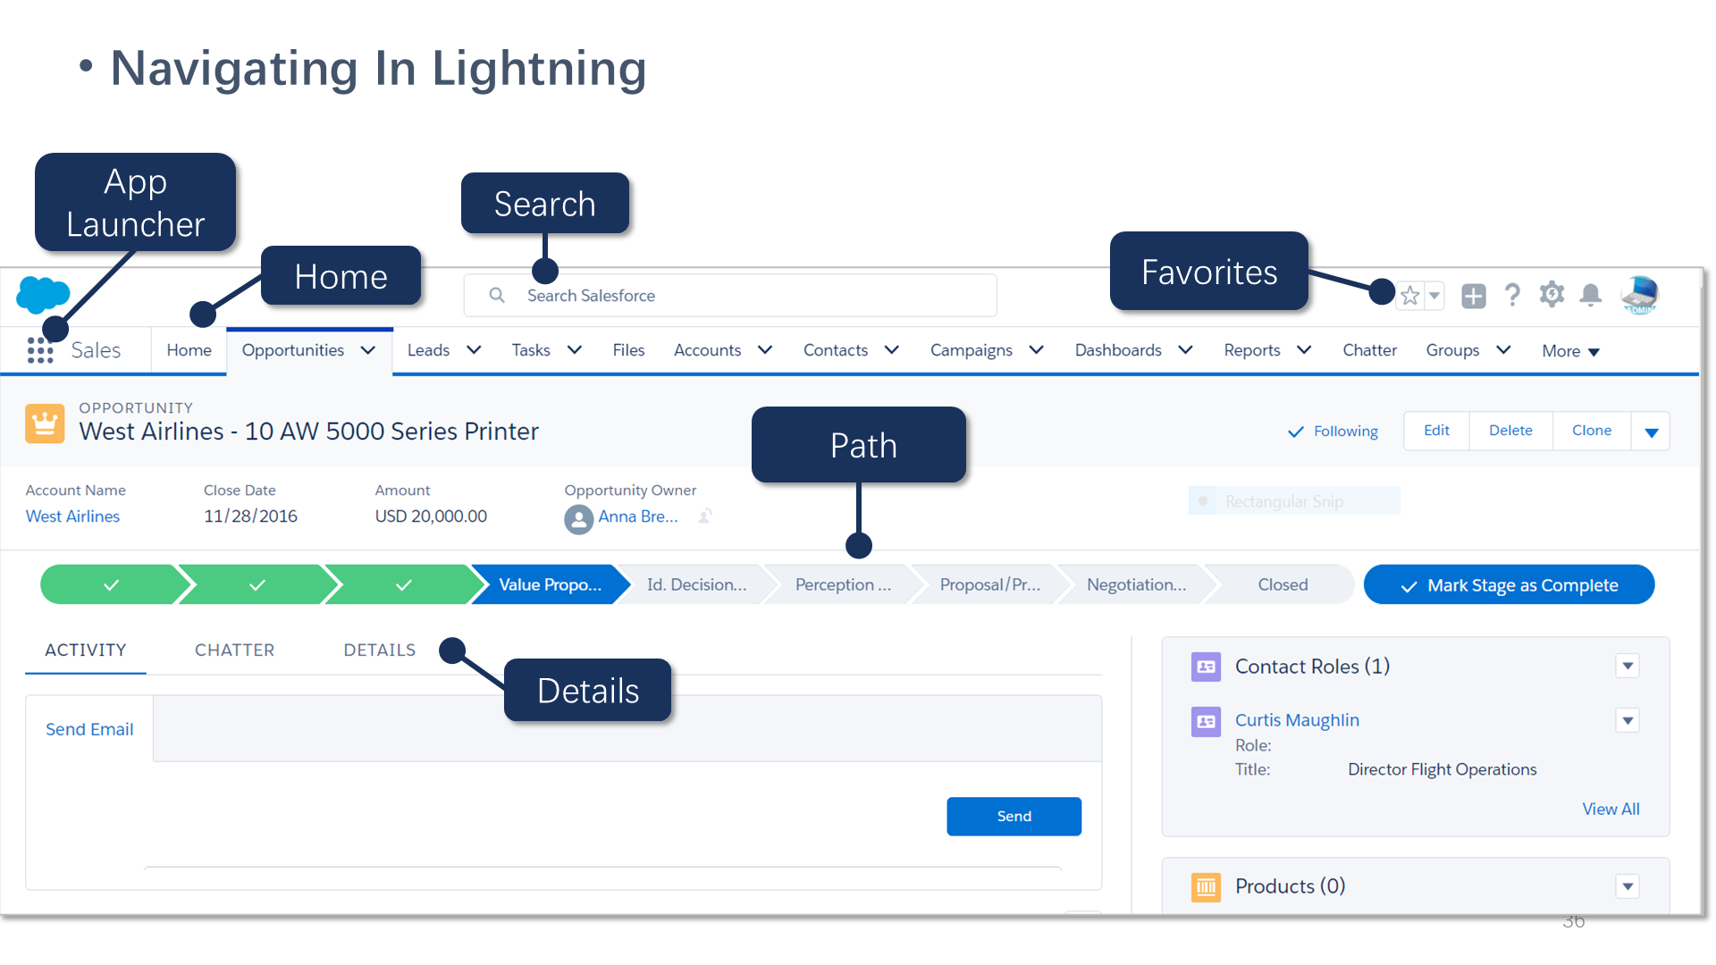This screenshot has width=1716, height=965.
Task: Open the Curtis Maughlin contact link
Action: (1297, 720)
